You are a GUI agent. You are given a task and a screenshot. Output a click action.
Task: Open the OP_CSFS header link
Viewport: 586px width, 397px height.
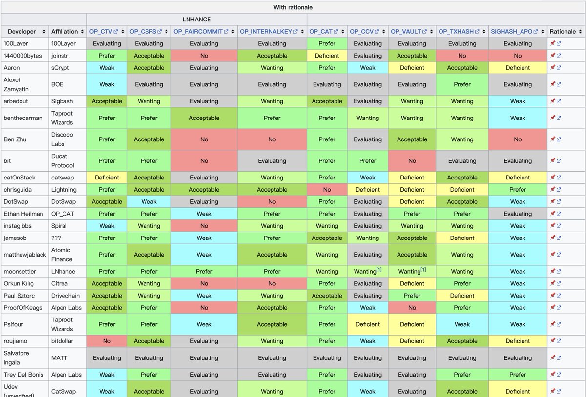tap(145, 32)
